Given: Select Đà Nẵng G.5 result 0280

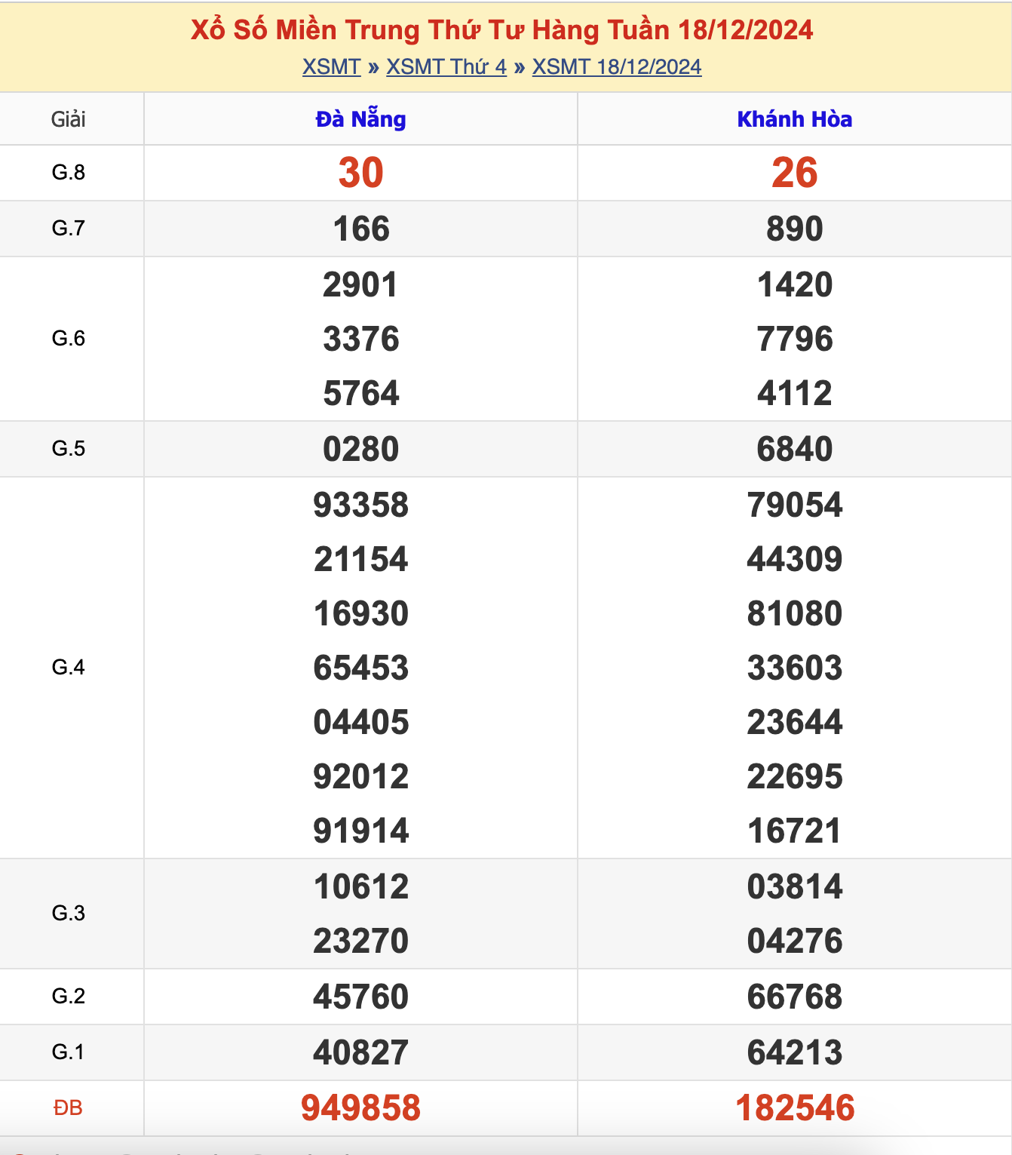Looking at the screenshot, I should 361,449.
